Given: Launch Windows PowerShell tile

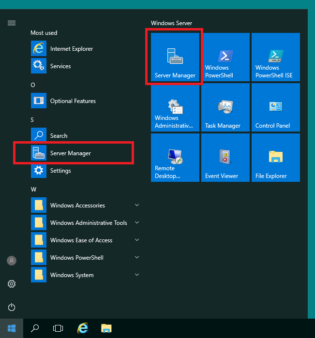Looking at the screenshot, I should pos(225,57).
